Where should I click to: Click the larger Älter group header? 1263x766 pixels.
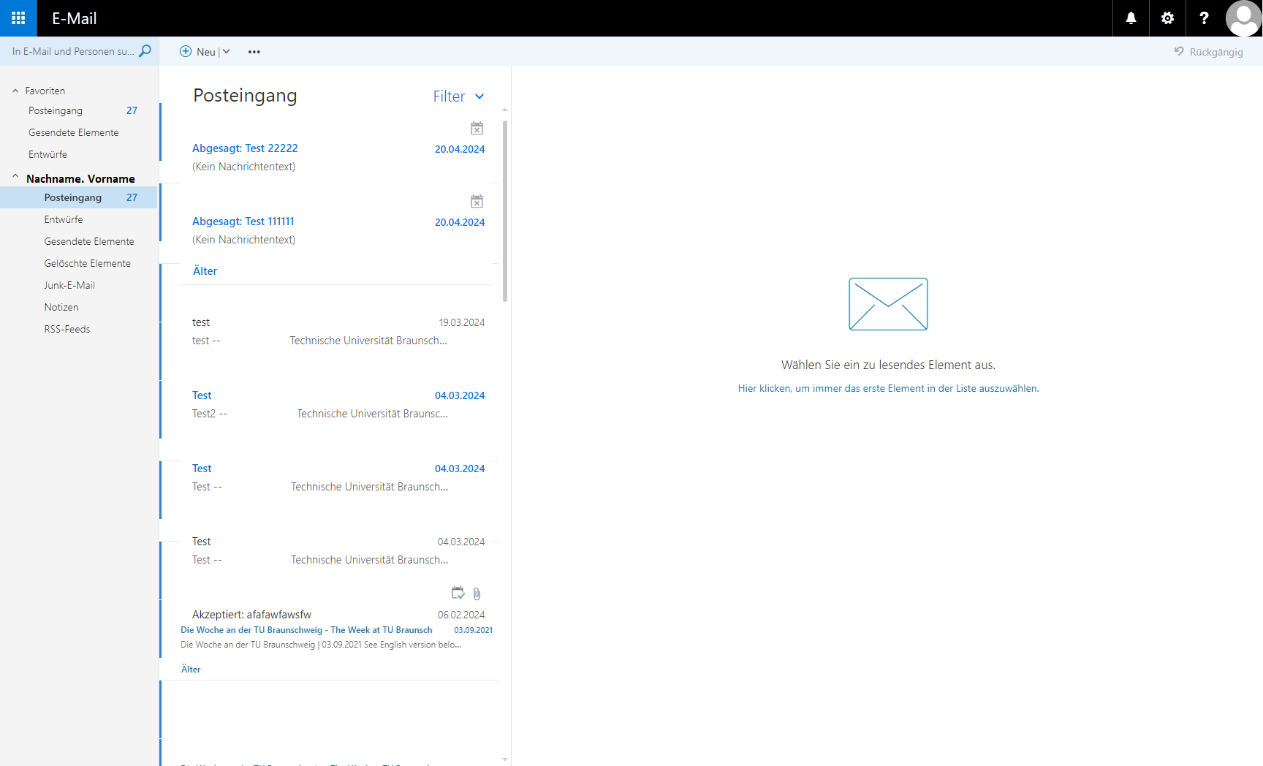point(205,271)
